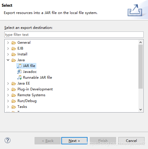
Task: Expand the Plug-in Development category
Action: coord(8,89)
